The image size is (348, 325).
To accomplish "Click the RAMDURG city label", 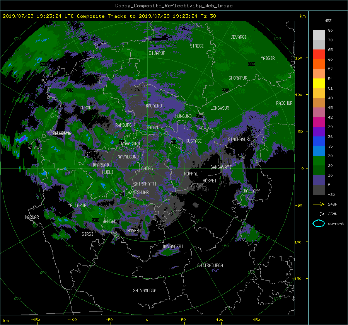I will (123, 125).
